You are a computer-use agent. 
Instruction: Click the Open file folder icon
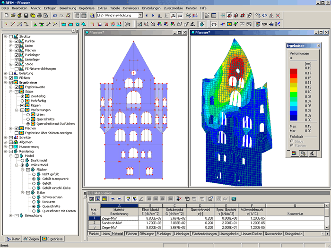click(13, 16)
